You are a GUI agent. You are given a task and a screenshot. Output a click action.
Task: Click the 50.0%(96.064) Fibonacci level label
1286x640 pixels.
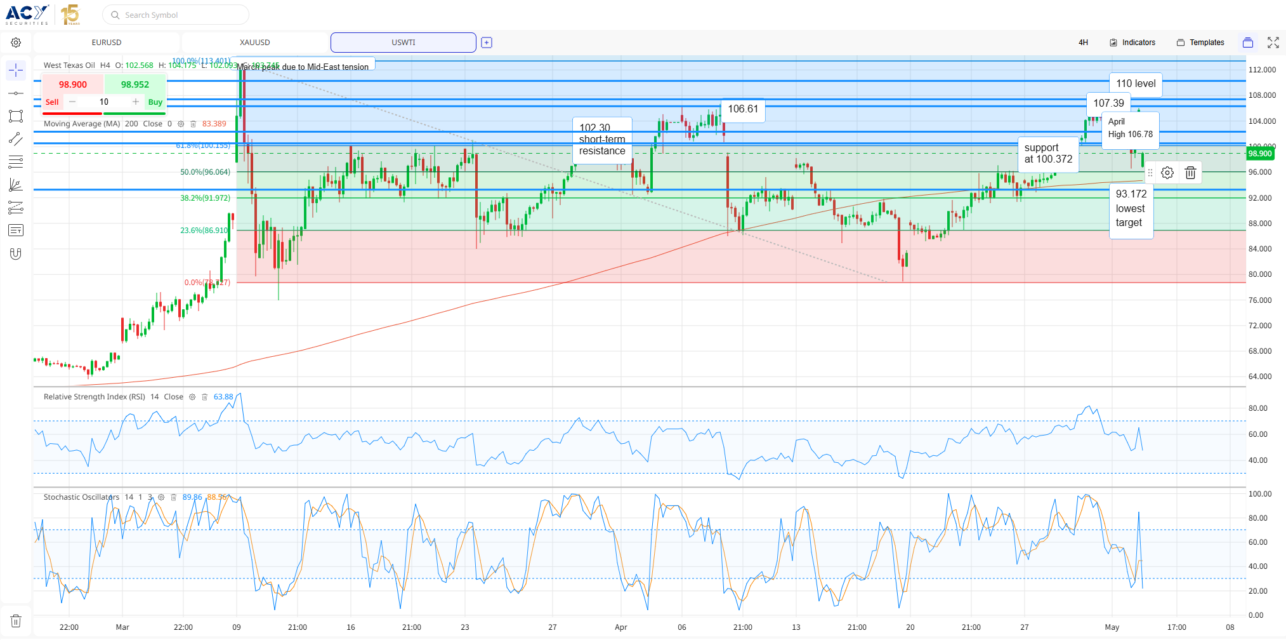[x=206, y=172]
